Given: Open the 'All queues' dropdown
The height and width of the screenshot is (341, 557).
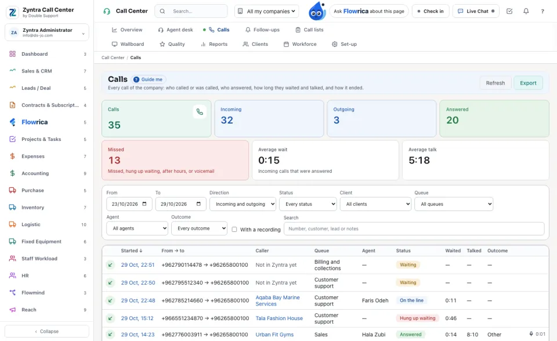Looking at the screenshot, I should tap(454, 204).
